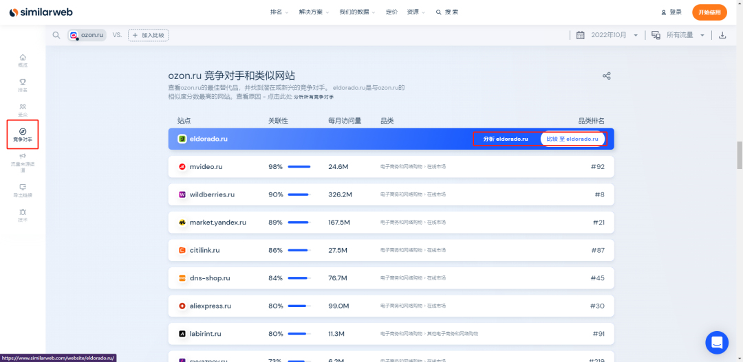Click the download icon in the toolbar
Screen dimensions: 743x362
pos(722,35)
